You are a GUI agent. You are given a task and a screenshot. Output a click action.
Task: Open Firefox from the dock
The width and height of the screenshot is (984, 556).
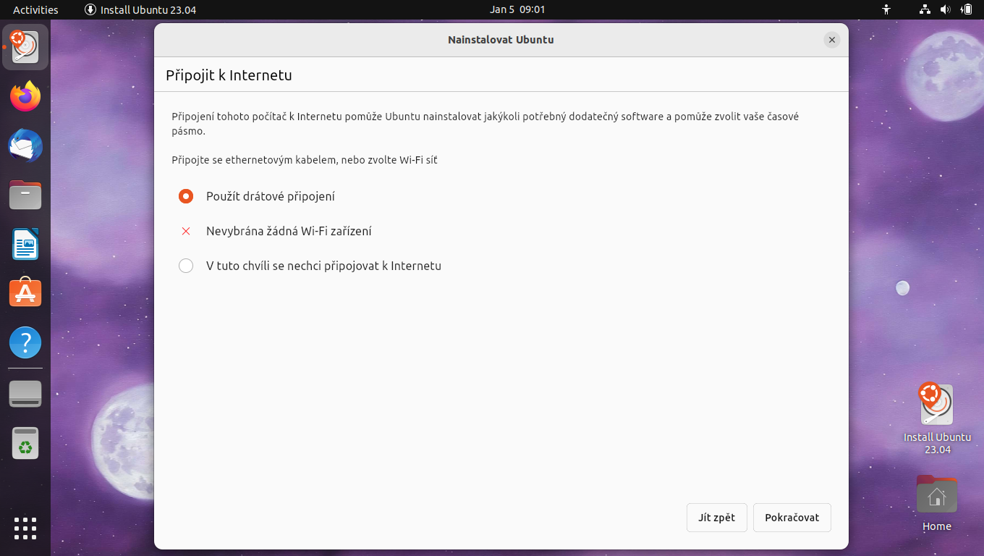[x=25, y=96]
